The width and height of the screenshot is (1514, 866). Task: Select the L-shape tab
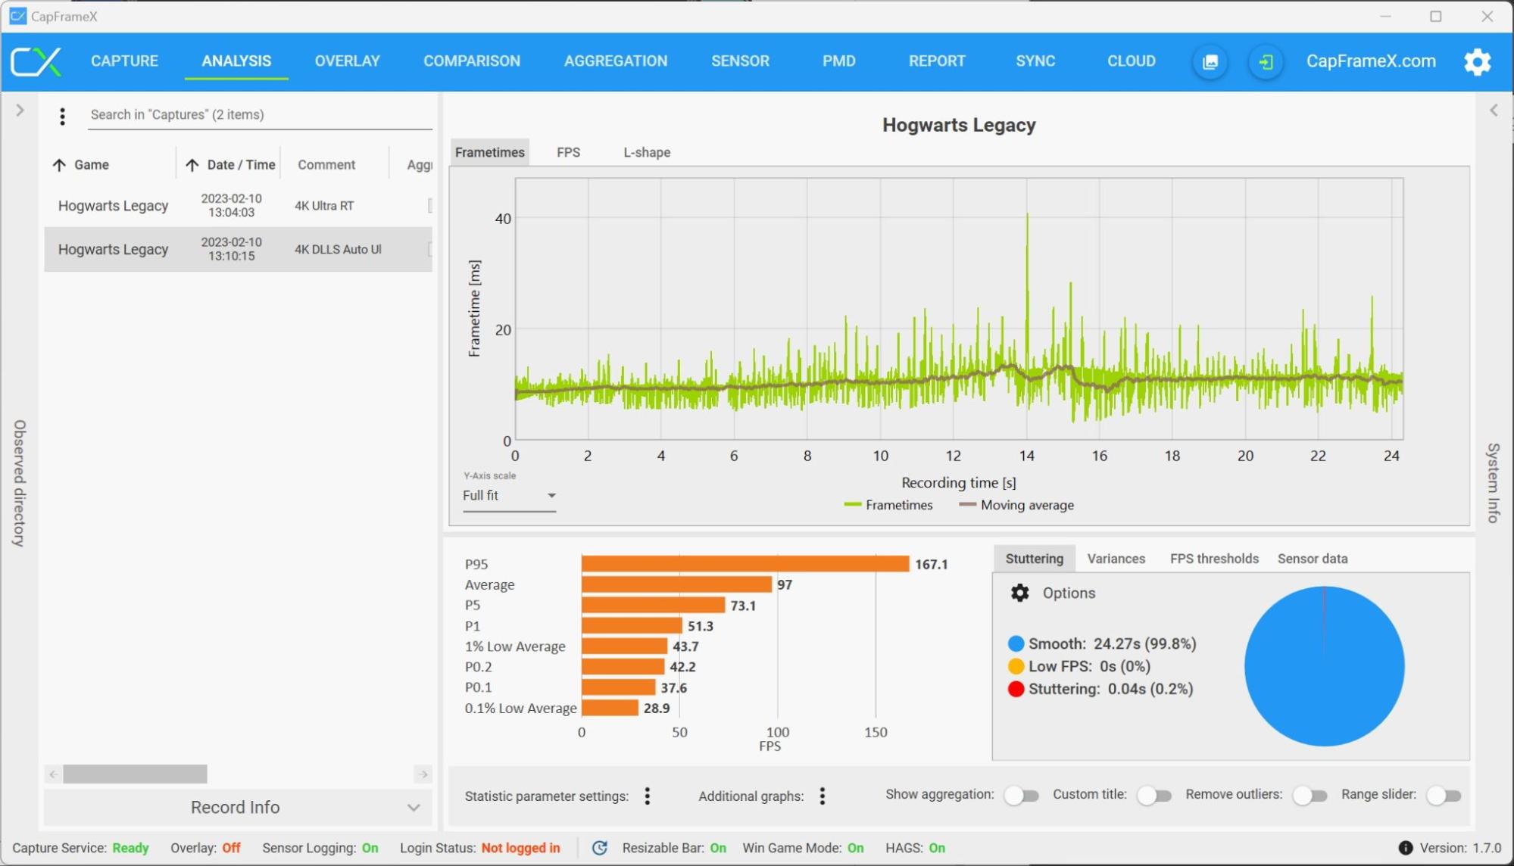(647, 152)
